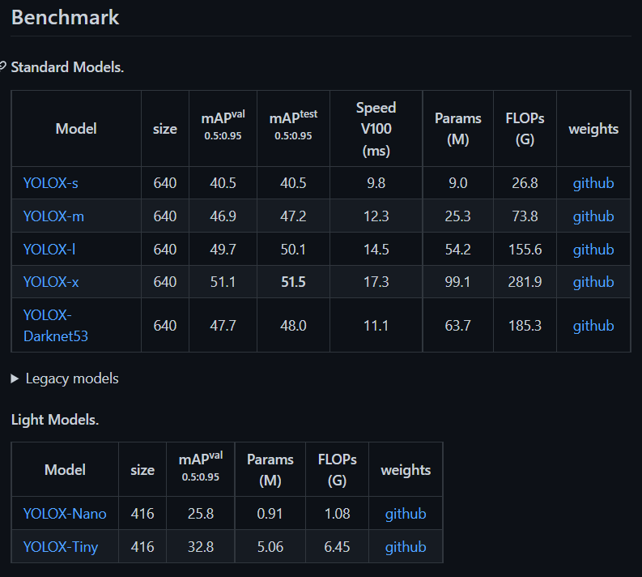The image size is (642, 577).
Task: Open the YOLOX-Tiny model link
Action: click(x=61, y=547)
